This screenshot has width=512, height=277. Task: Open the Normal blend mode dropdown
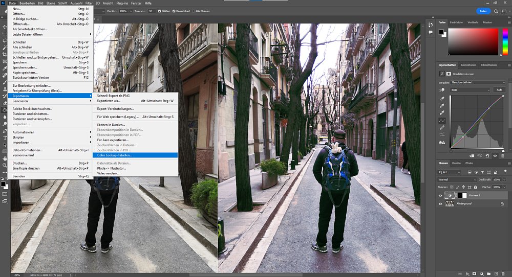[456, 180]
